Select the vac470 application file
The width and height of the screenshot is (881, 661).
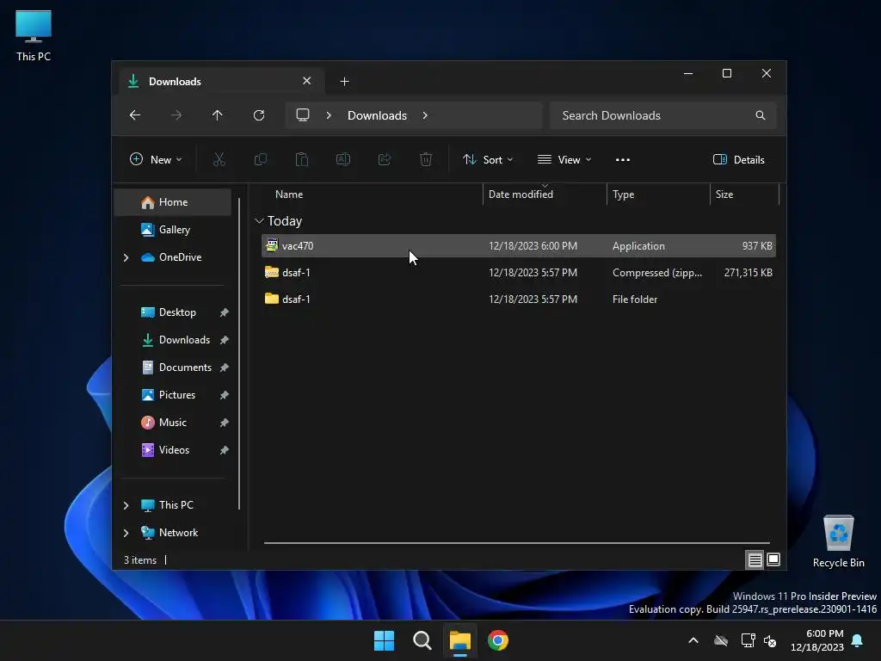point(519,246)
